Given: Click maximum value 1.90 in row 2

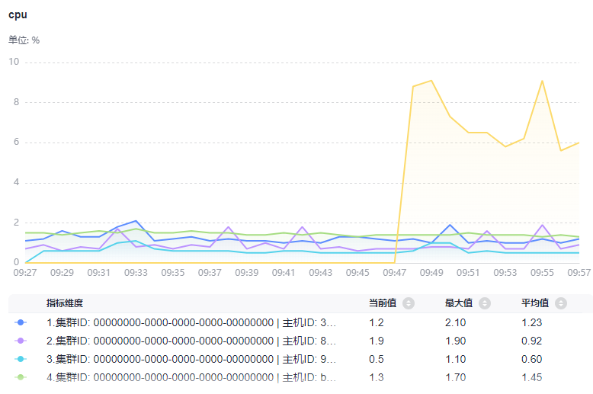Looking at the screenshot, I should click(x=455, y=341).
